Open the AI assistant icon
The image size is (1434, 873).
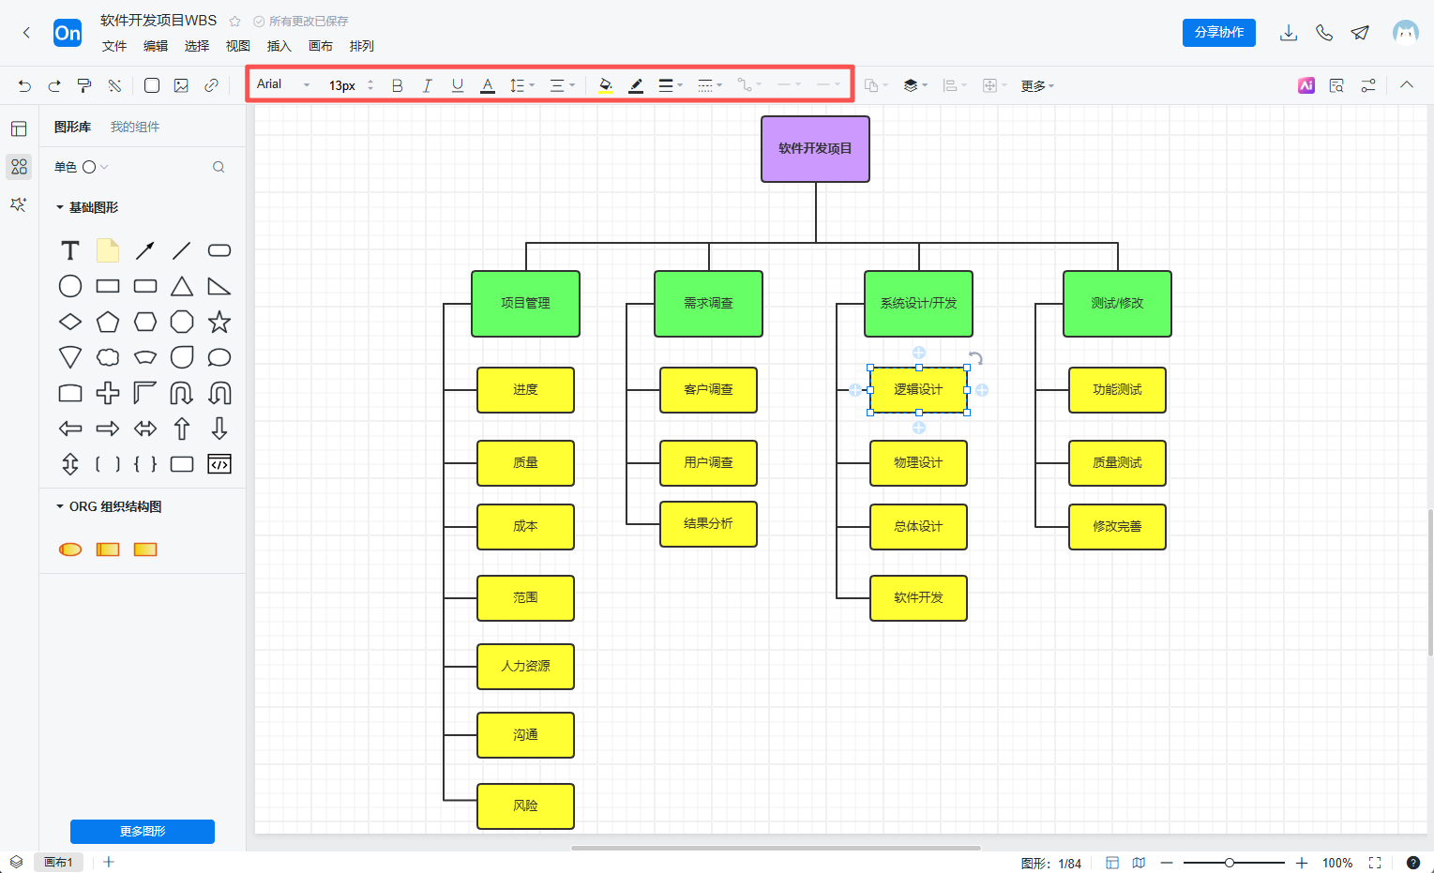tap(1306, 85)
